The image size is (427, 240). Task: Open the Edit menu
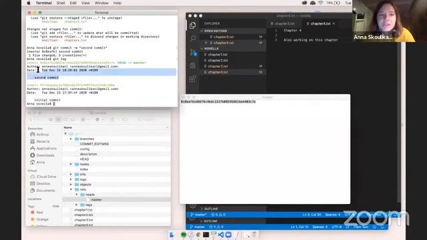73,3
